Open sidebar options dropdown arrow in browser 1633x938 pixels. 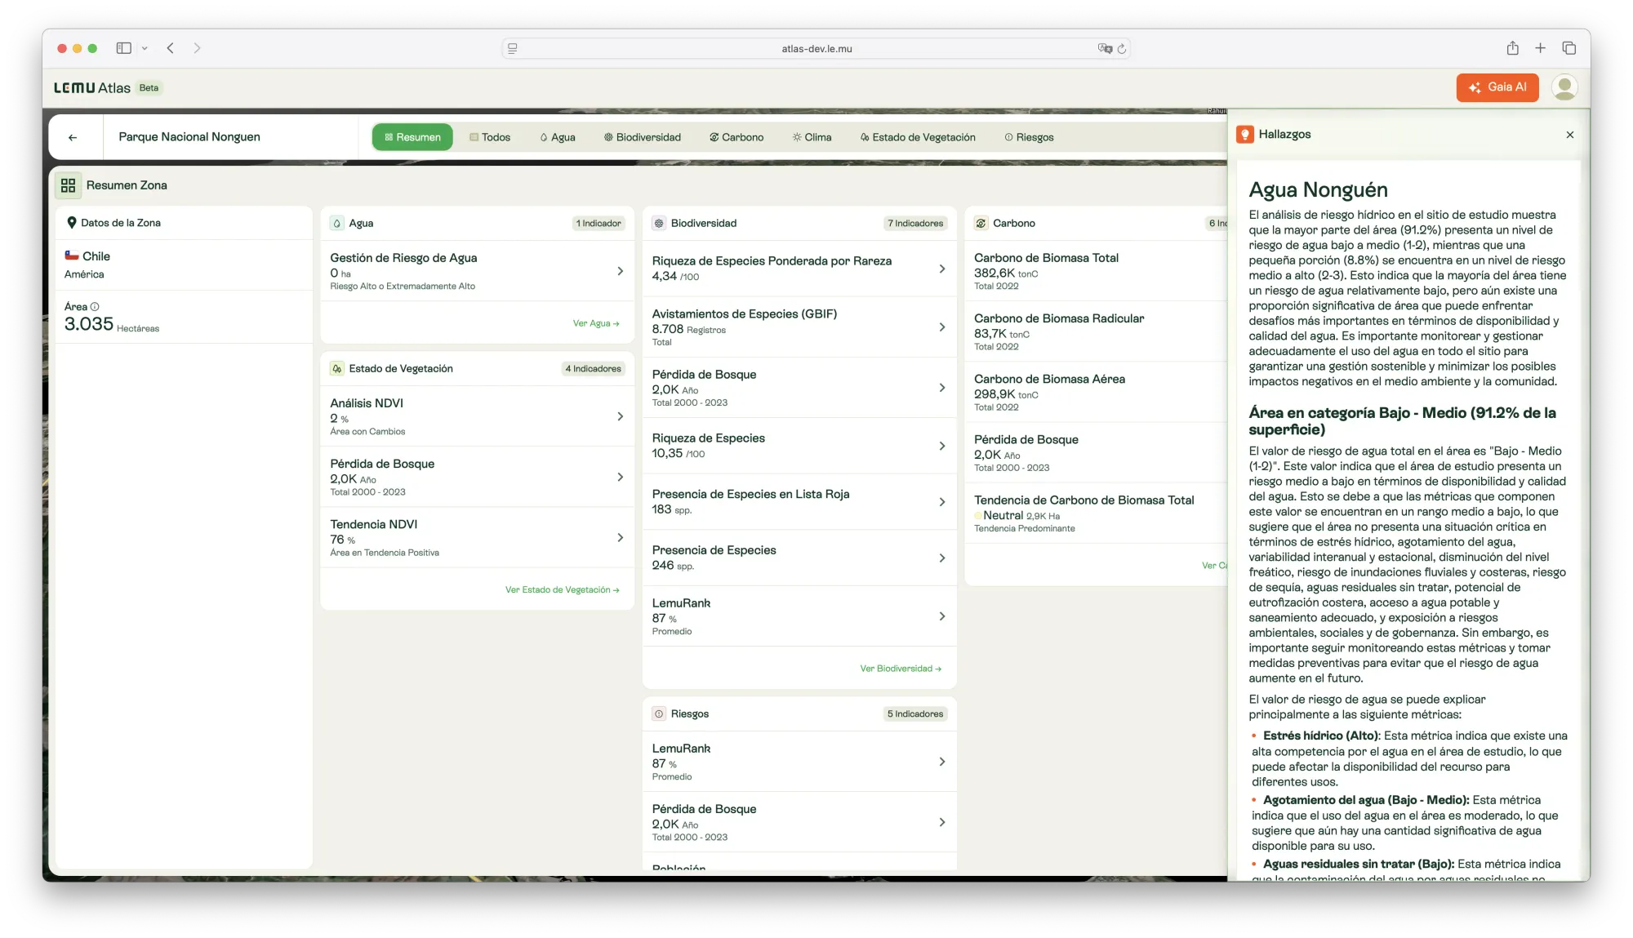[x=145, y=48]
